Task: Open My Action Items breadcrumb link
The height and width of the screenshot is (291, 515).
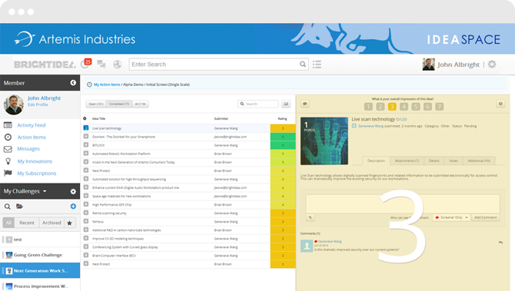Action: click(x=107, y=84)
